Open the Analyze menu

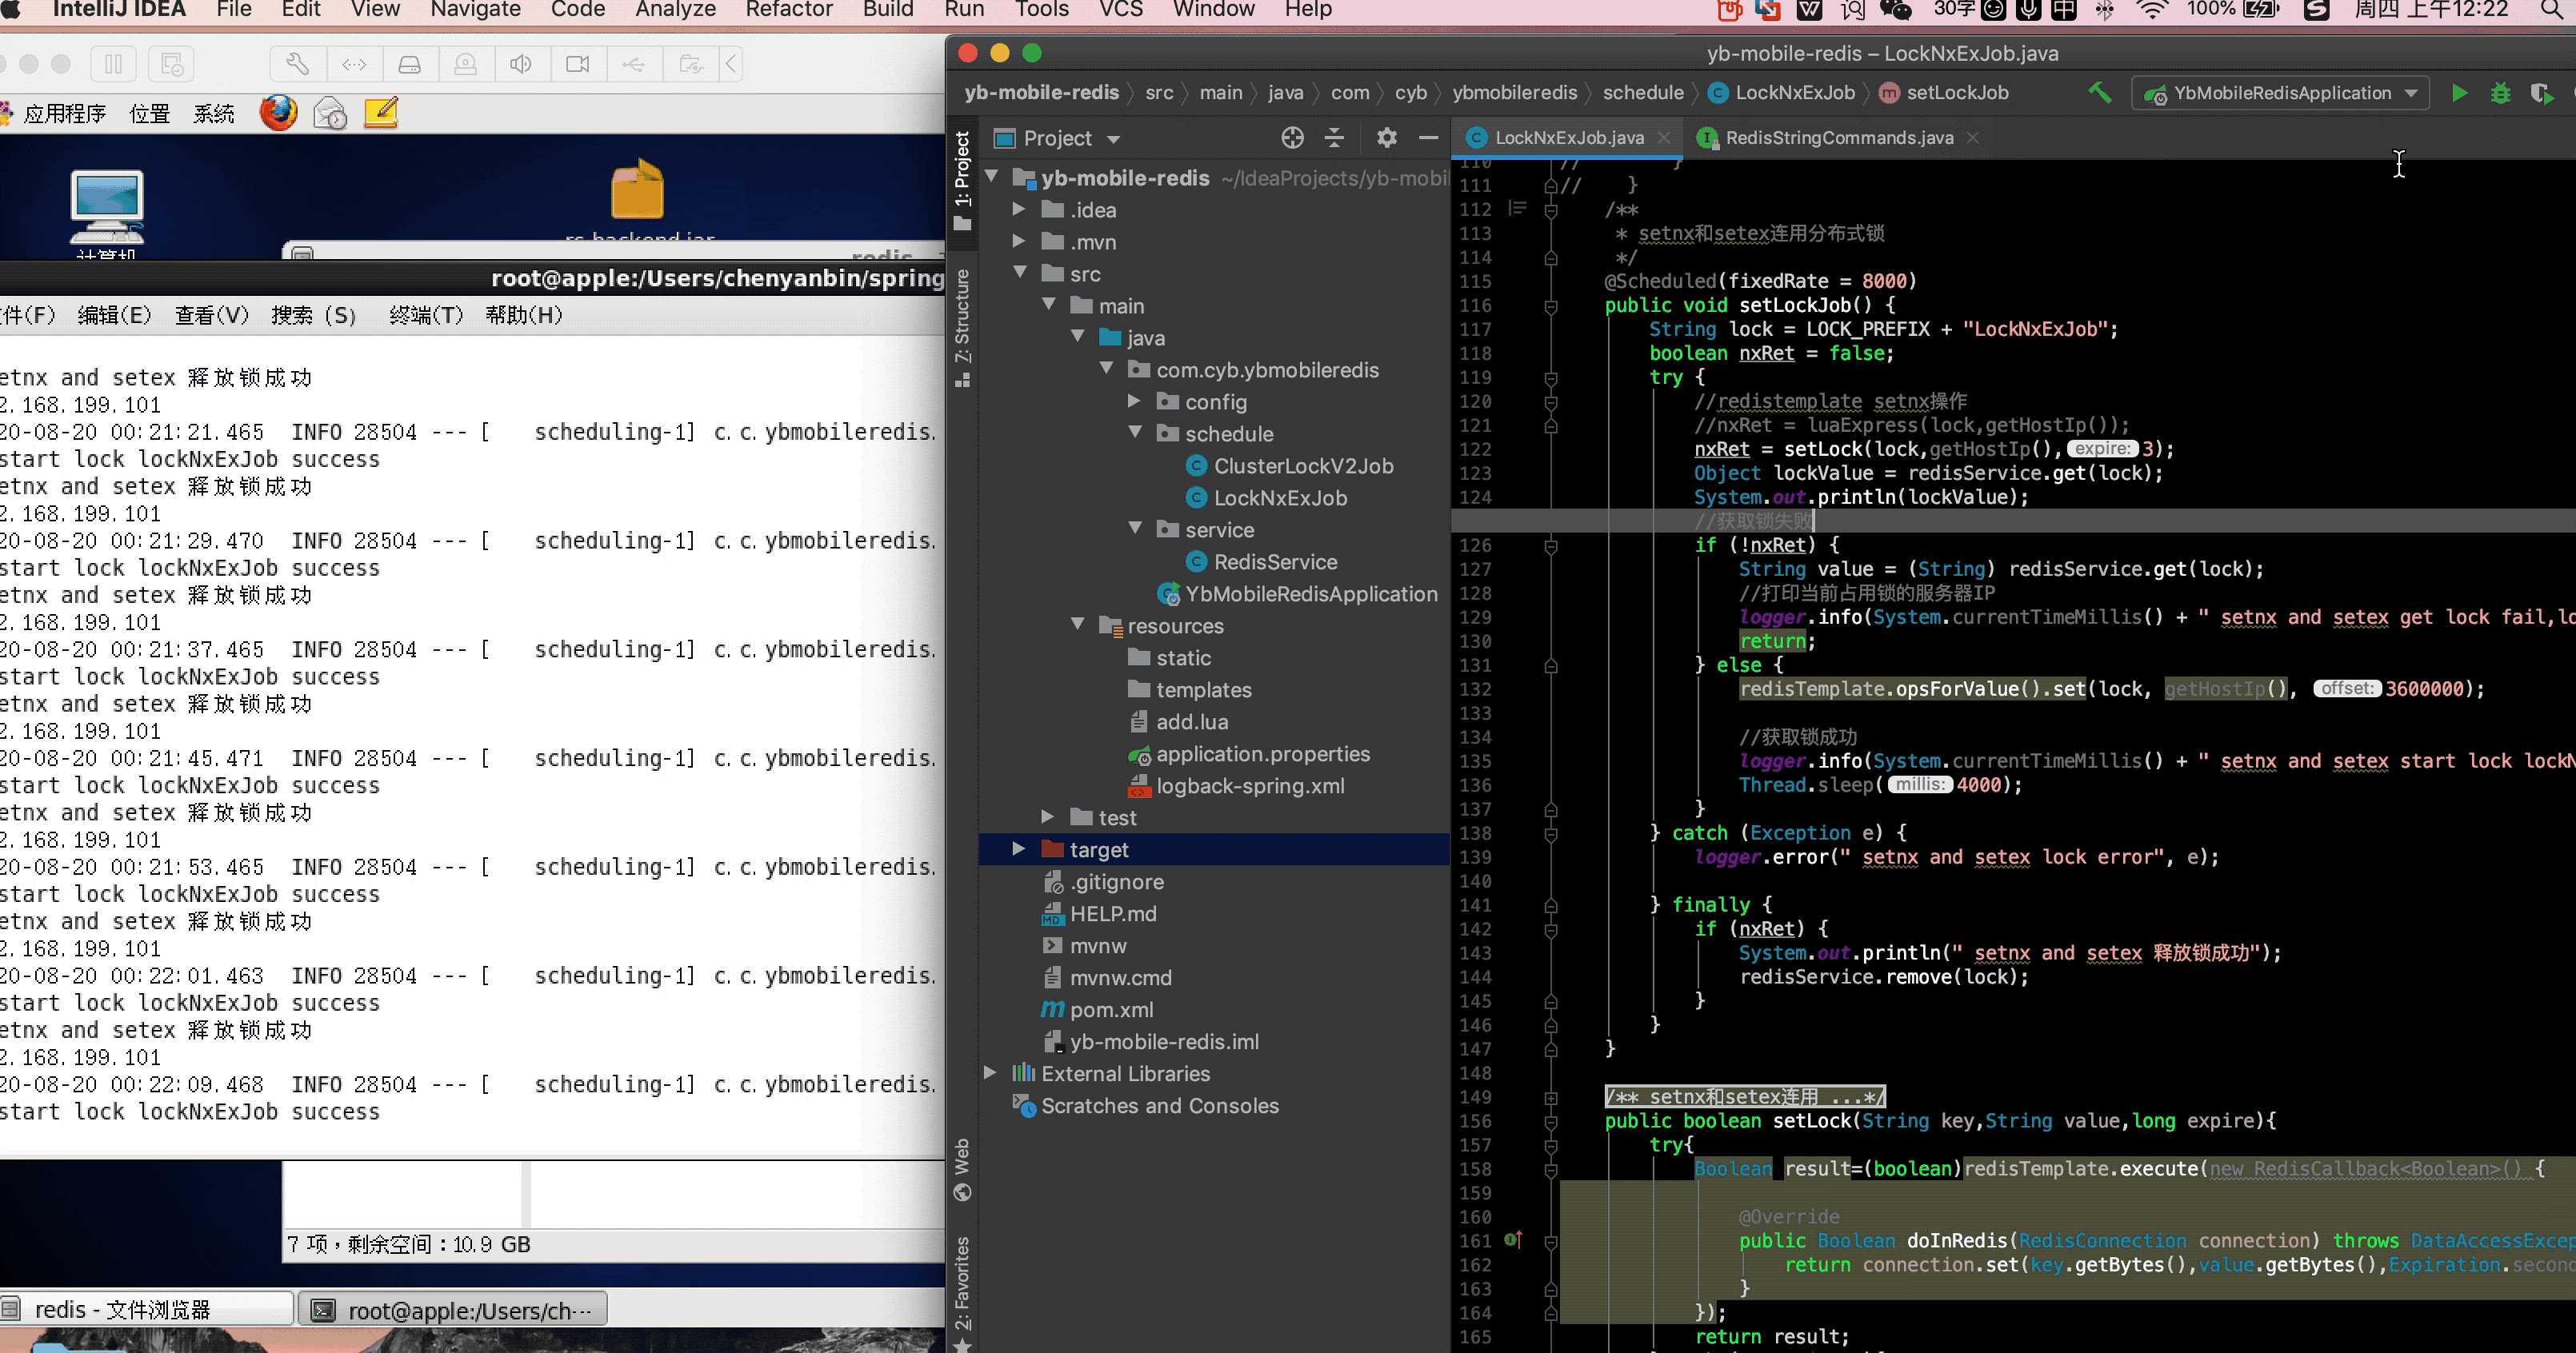[675, 10]
